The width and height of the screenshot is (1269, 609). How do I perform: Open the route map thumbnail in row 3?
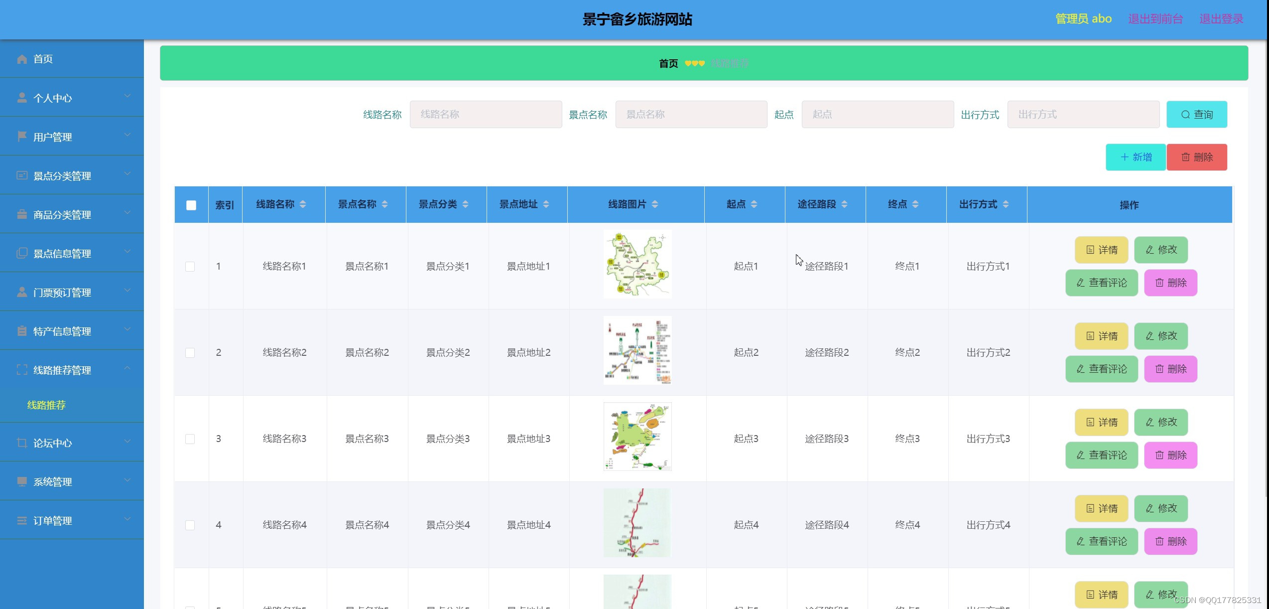[x=637, y=437]
